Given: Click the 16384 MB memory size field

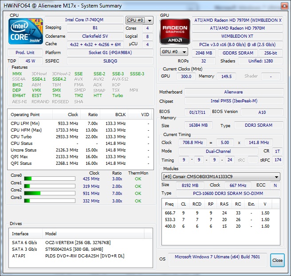Looking at the screenshot, I should pyautogui.click(x=198, y=125).
